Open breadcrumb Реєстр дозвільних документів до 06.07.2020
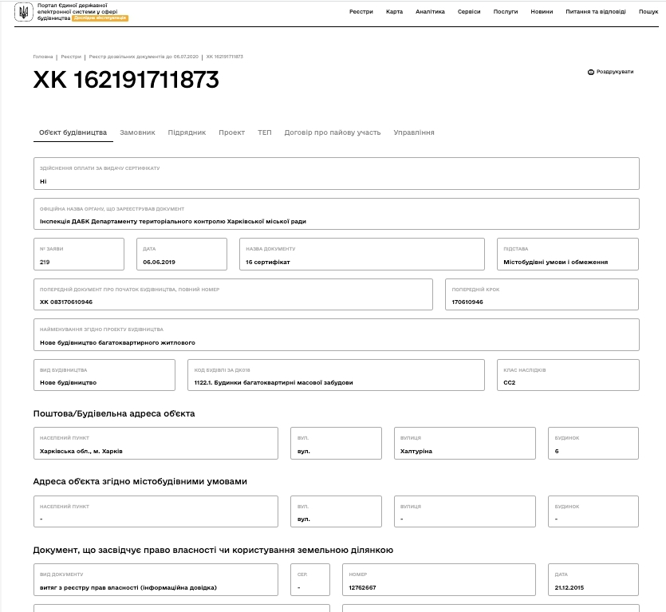 pos(144,57)
